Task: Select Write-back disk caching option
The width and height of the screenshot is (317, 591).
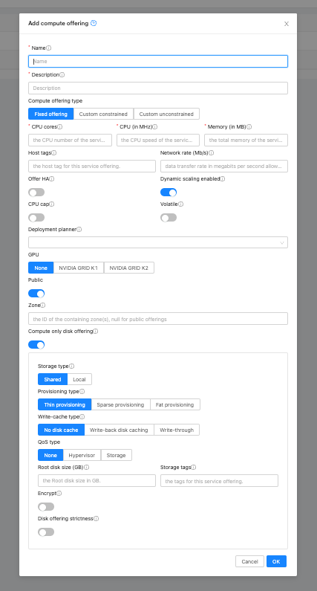Action: pos(119,430)
